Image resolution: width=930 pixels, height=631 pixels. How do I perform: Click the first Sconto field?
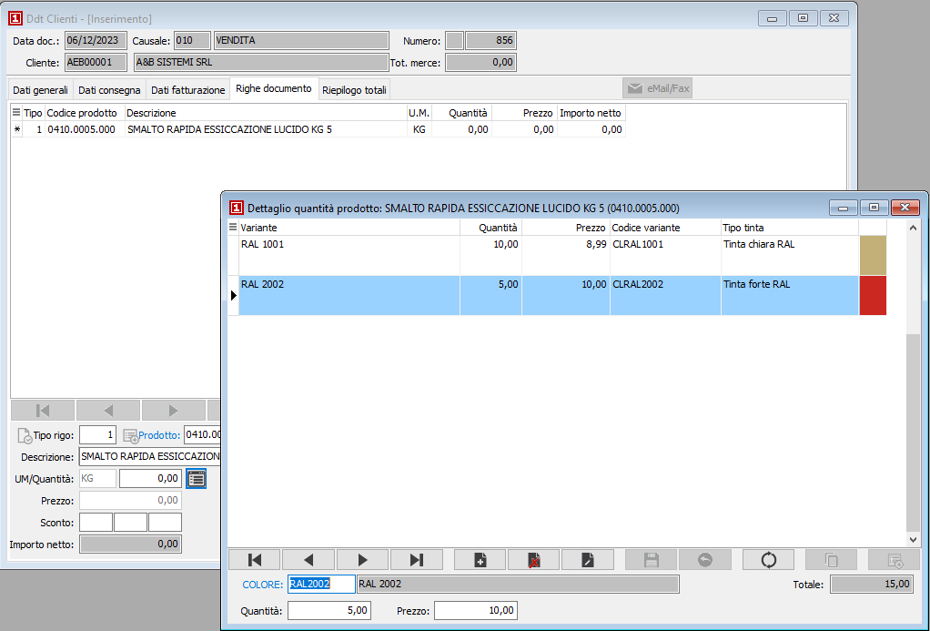pos(96,523)
